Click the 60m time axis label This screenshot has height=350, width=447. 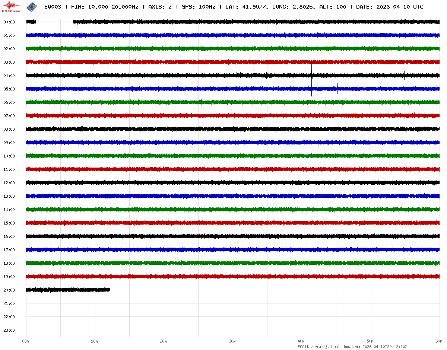coord(439,341)
